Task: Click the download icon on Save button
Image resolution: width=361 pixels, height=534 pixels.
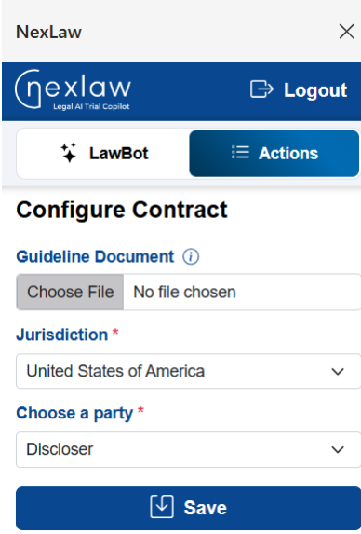Action: (162, 507)
